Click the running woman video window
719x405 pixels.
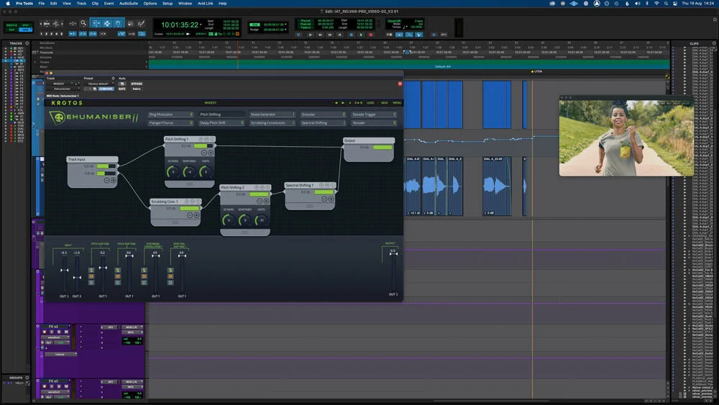(626, 137)
